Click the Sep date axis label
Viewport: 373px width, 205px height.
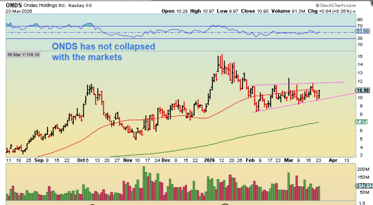[39, 160]
